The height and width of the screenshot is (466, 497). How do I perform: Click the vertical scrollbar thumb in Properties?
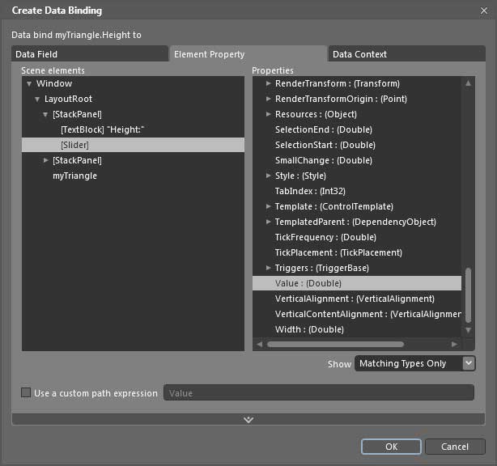click(x=468, y=295)
